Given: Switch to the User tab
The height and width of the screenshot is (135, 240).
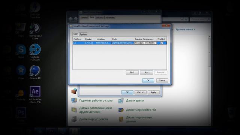Looking at the screenshot, I should point(75,34).
